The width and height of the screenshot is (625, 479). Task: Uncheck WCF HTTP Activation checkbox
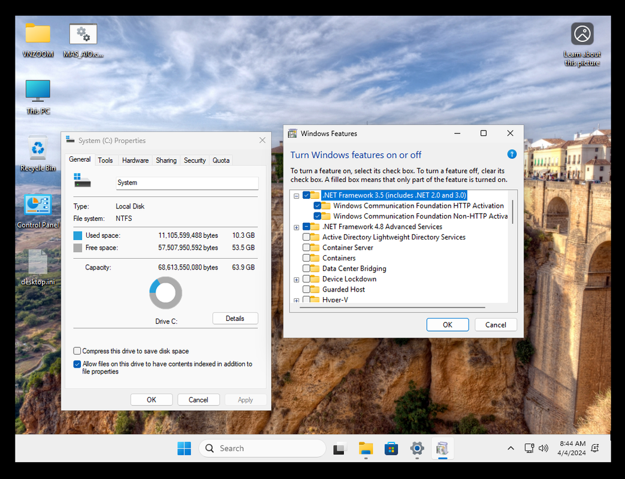[x=317, y=205]
